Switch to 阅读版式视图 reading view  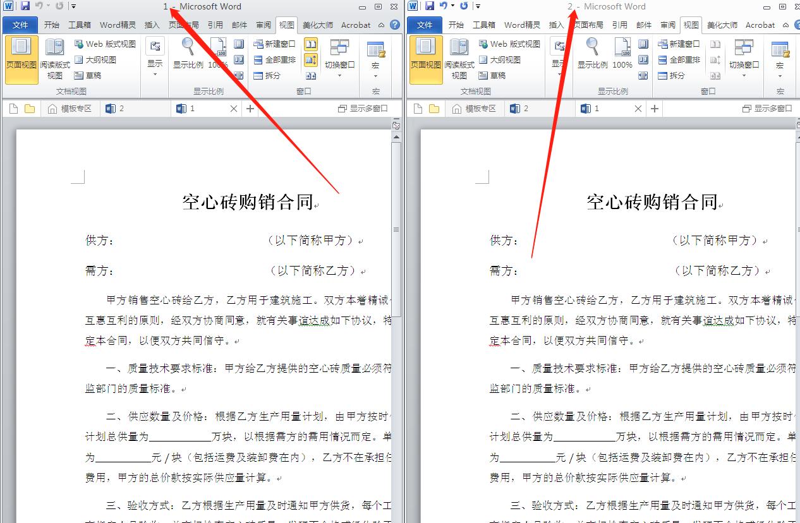pos(54,60)
